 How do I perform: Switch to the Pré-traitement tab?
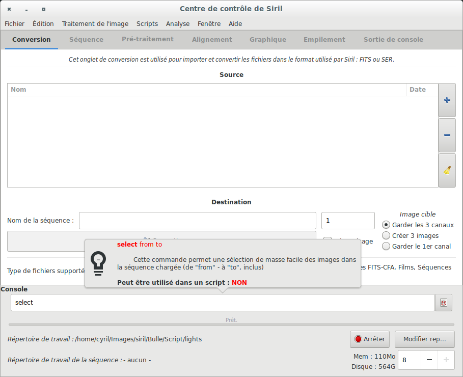pyautogui.click(x=148, y=39)
